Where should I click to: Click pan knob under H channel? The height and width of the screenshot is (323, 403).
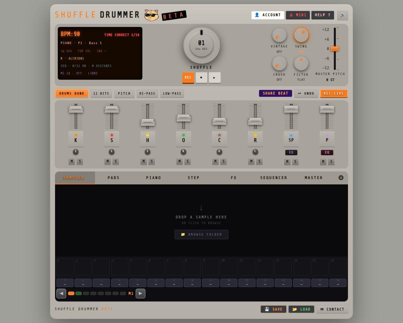coord(147,152)
